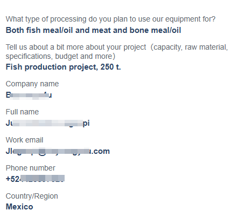The height and width of the screenshot is (224, 238).
Task: Click the '.com' ending of the email
Action: [100, 152]
